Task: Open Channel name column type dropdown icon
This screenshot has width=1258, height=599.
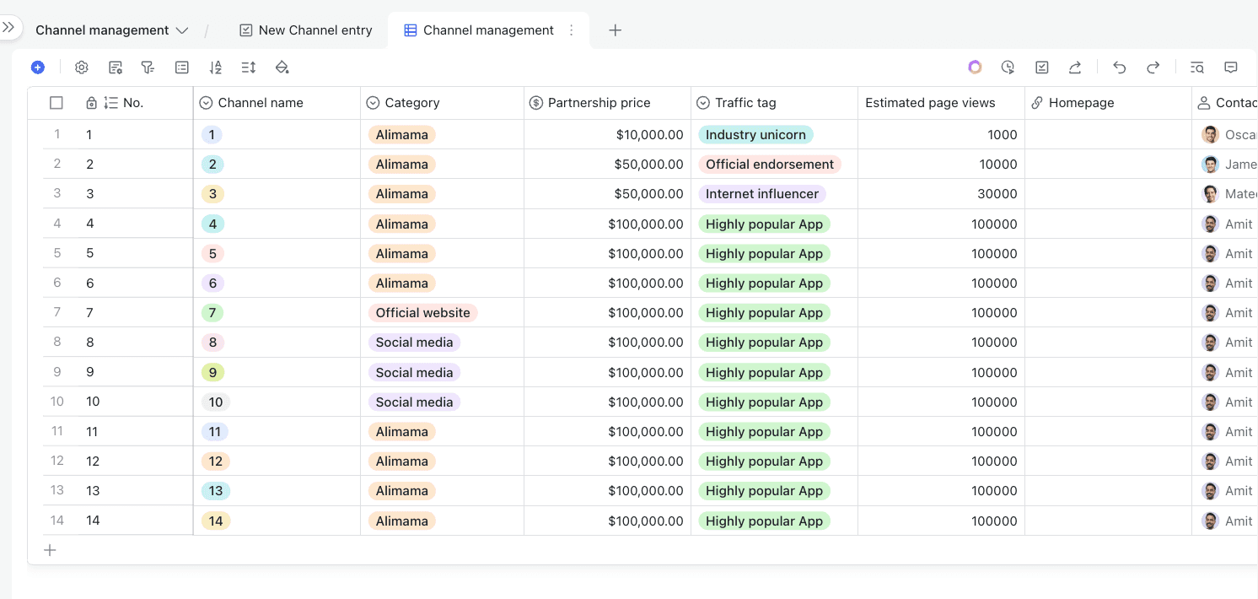Action: tap(206, 103)
